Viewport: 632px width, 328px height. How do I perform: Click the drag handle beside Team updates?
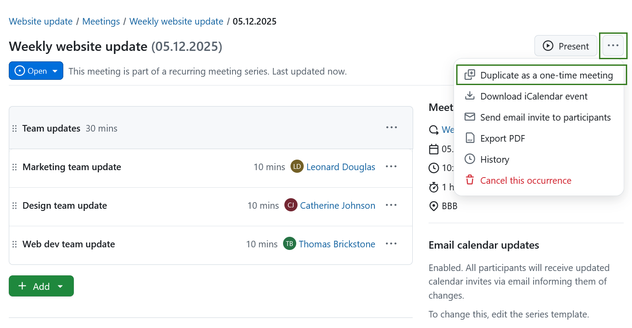pos(15,128)
